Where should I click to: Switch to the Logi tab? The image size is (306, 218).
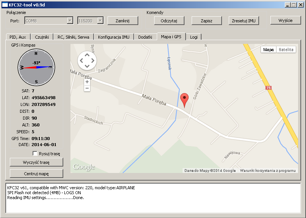(194, 37)
